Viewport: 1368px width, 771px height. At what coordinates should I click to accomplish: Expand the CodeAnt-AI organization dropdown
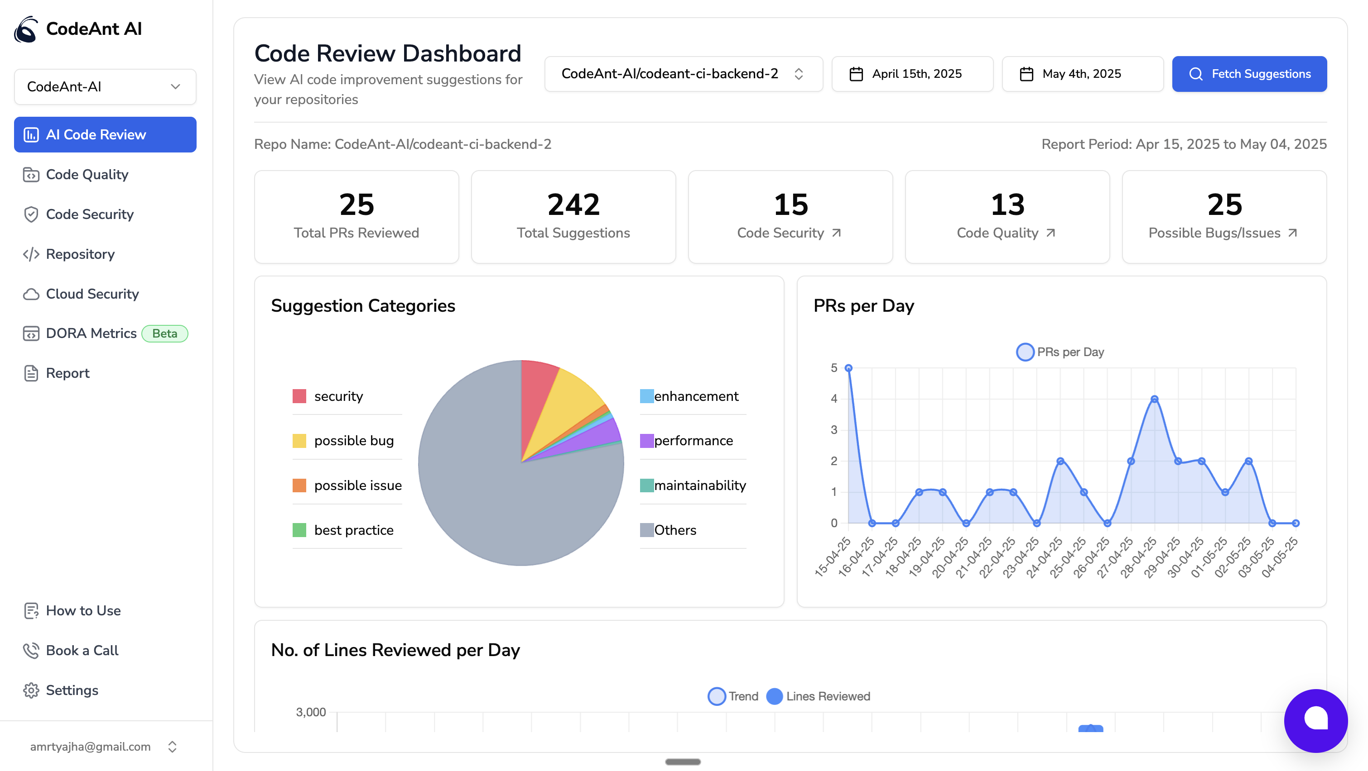click(x=105, y=86)
